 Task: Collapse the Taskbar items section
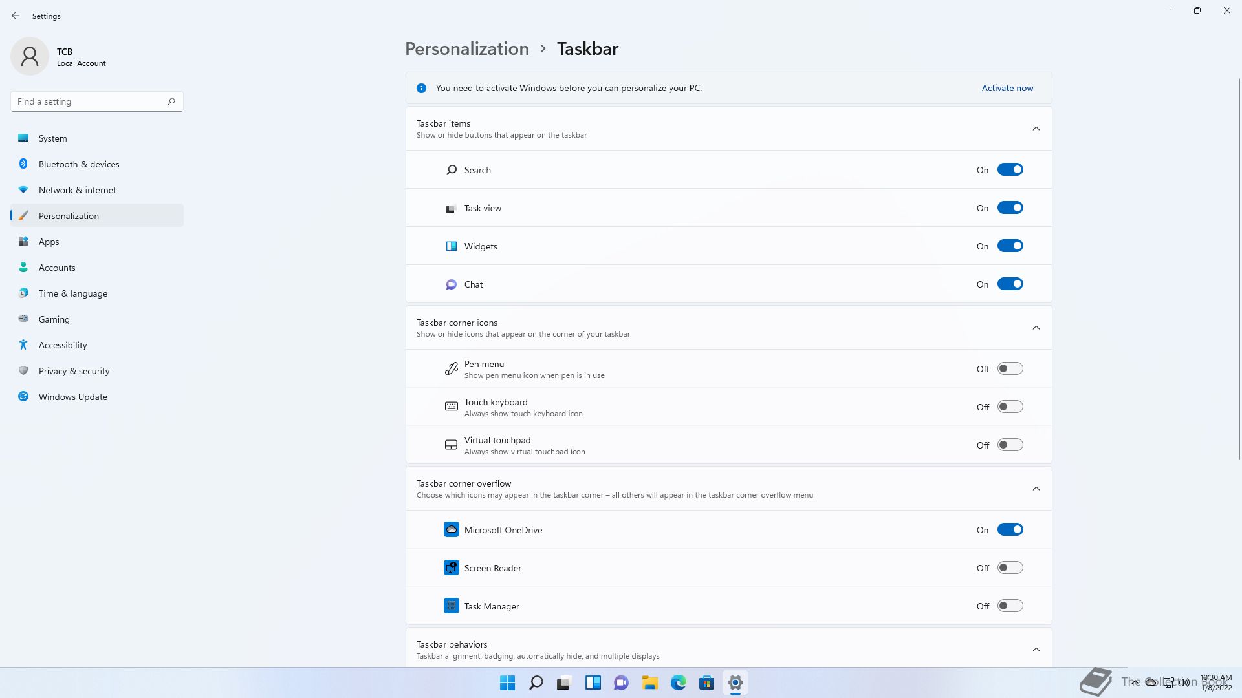pos(1036,129)
